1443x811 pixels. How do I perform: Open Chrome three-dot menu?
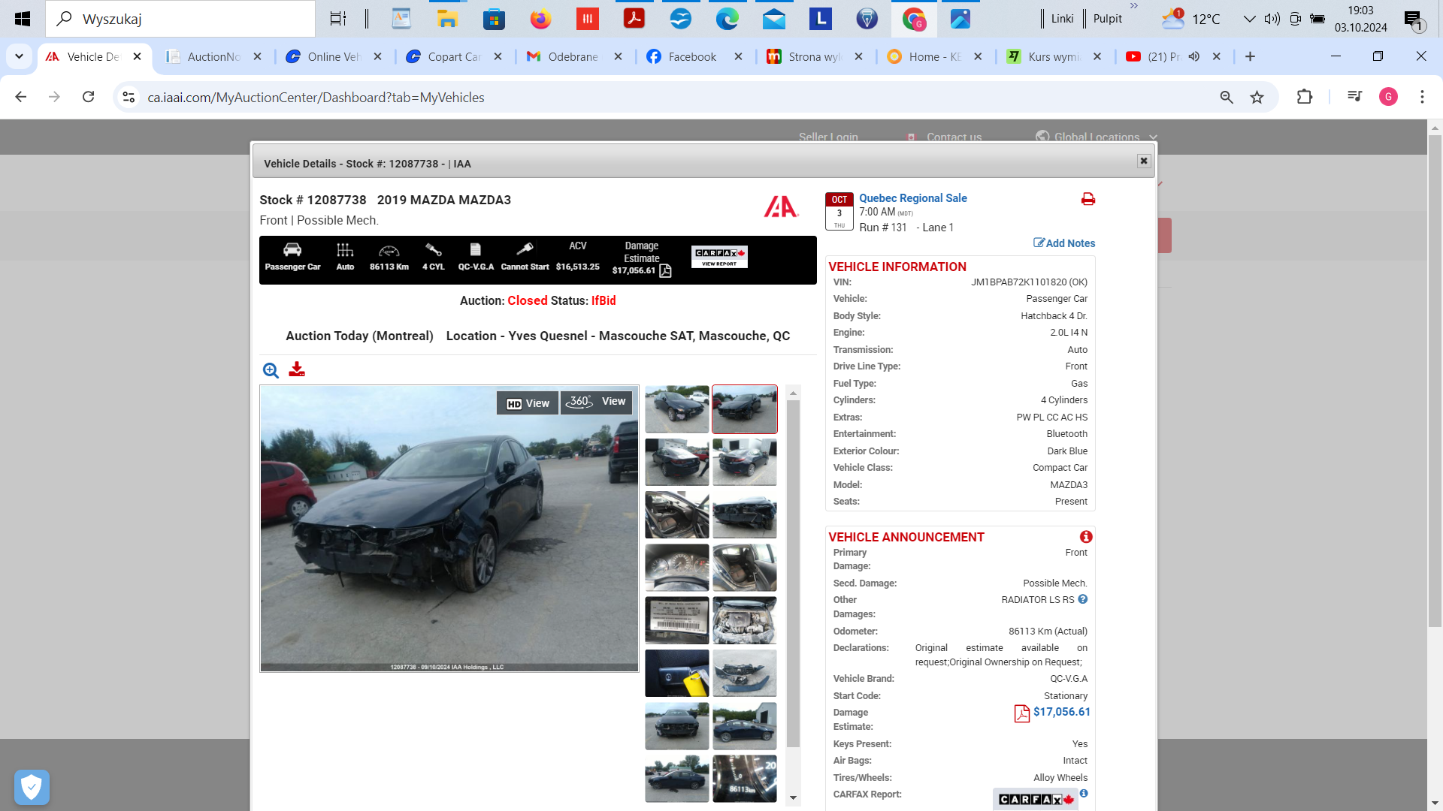[1422, 97]
